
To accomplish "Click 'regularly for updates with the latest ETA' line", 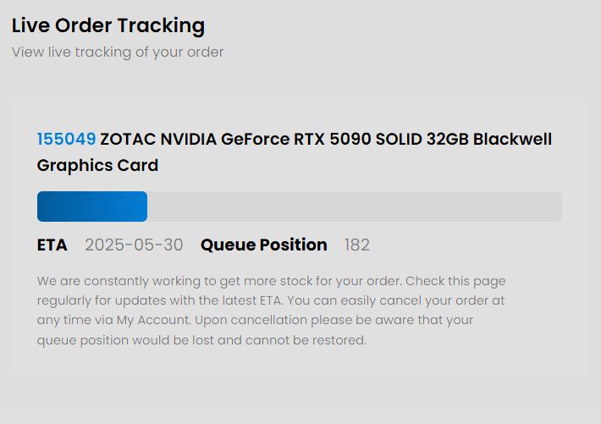I will 161,300.
